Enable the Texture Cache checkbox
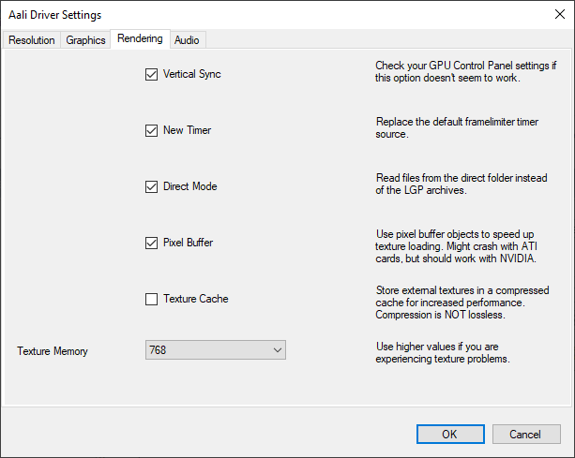 click(x=151, y=299)
